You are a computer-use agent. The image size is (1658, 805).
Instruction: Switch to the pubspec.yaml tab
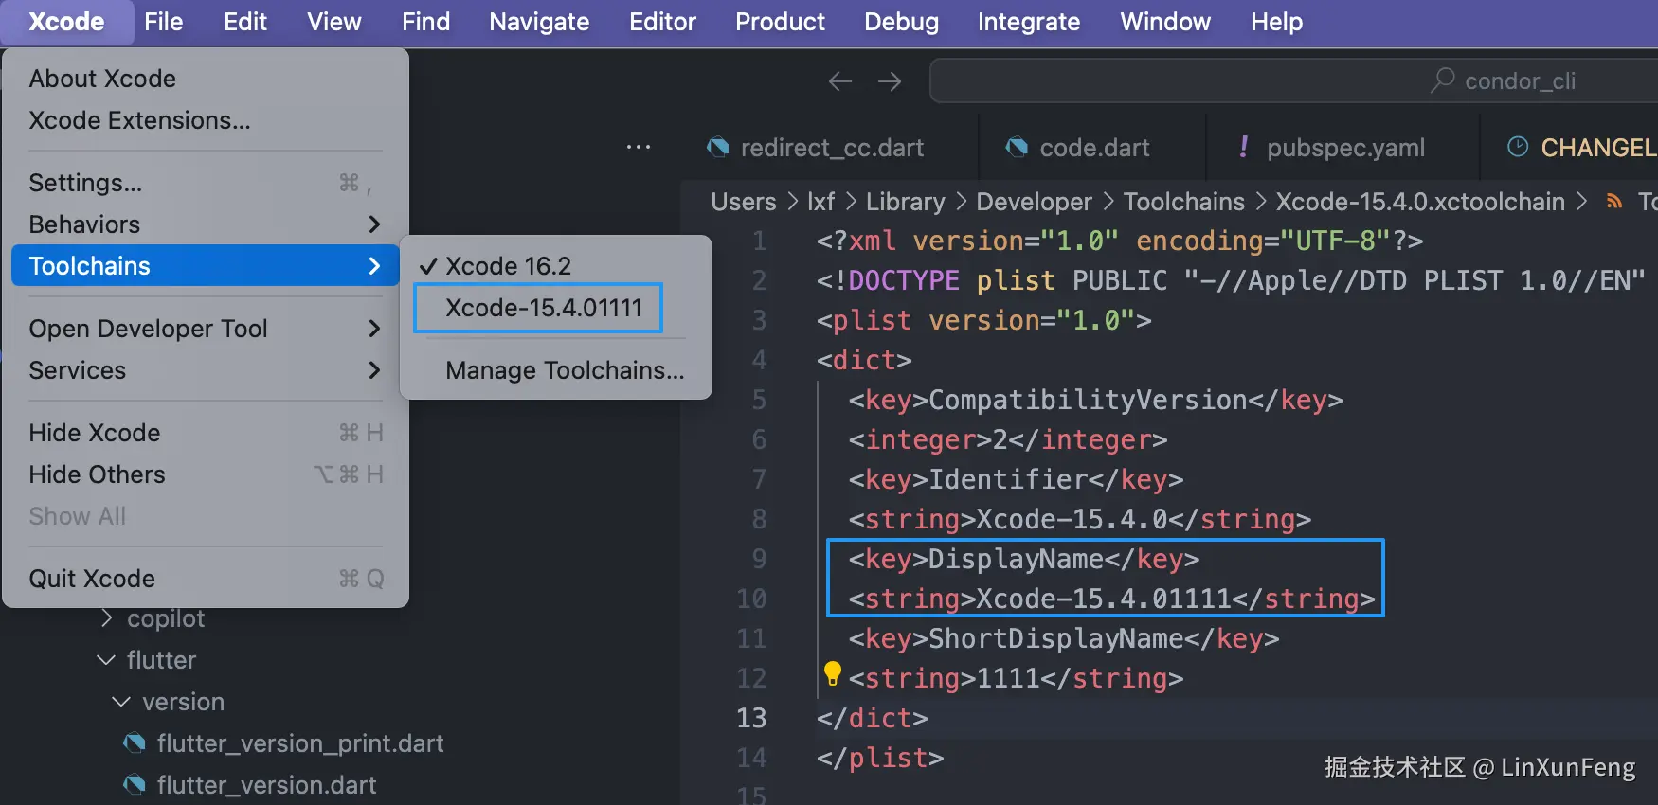[1344, 148]
